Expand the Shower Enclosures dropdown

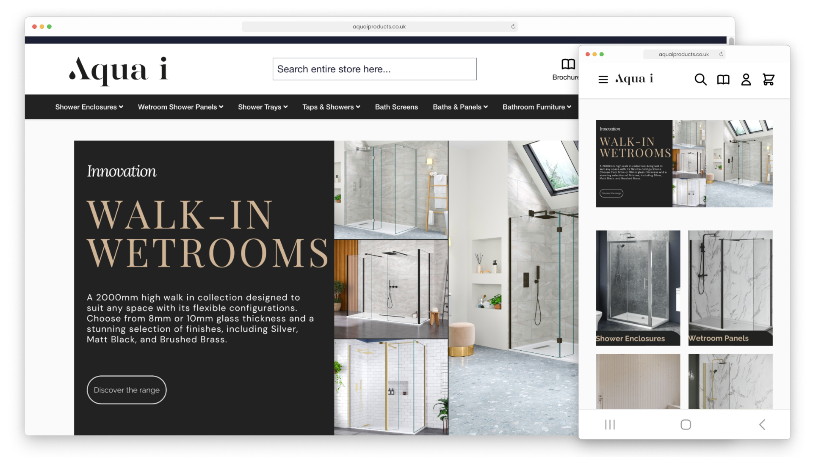click(89, 107)
